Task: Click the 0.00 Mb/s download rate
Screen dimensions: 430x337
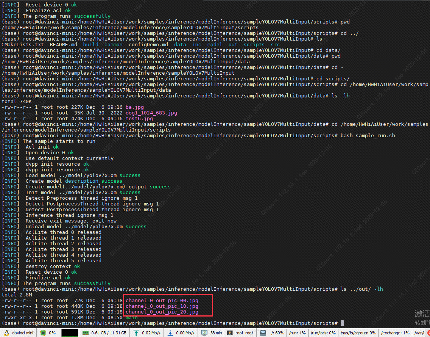Action: (x=185, y=333)
